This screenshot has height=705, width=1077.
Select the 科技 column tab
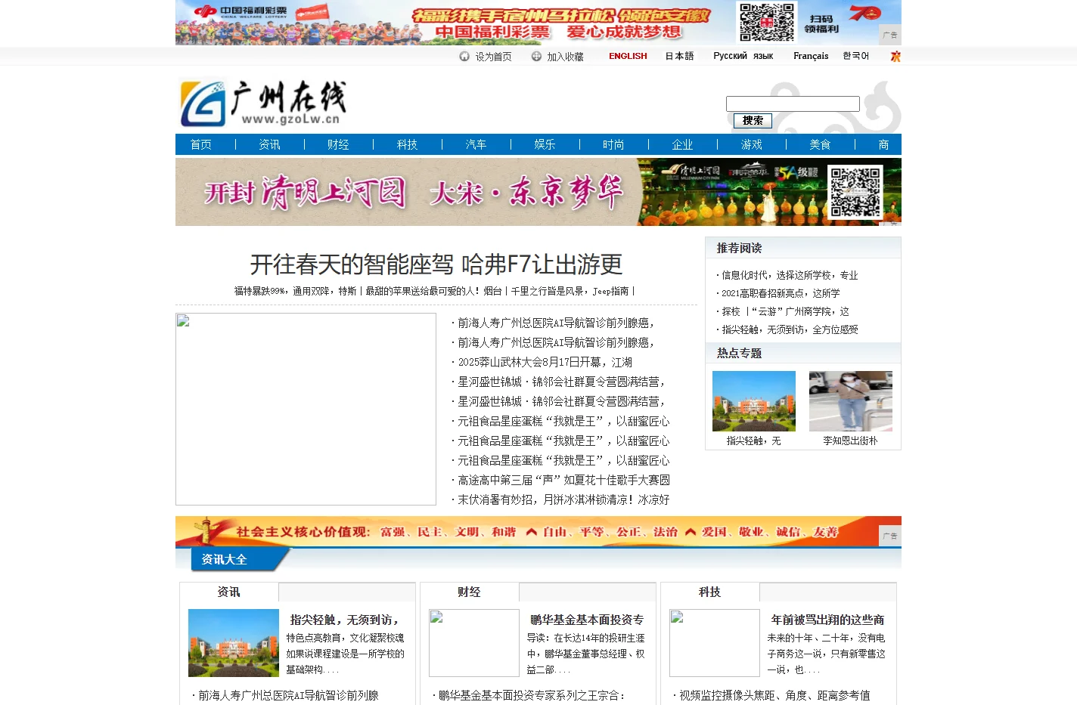click(x=710, y=592)
